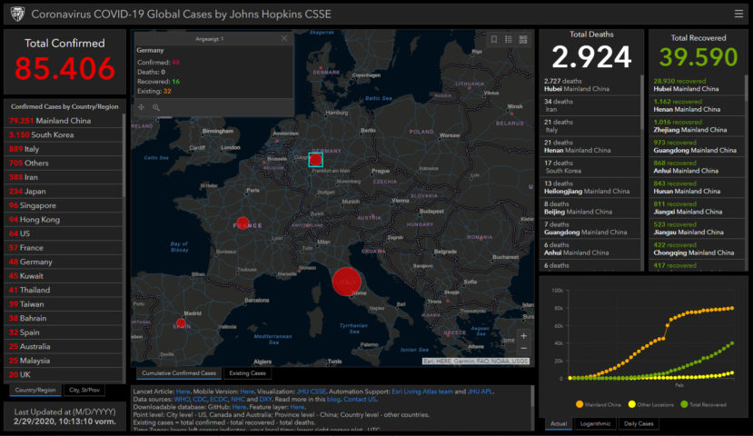The width and height of the screenshot is (753, 436).
Task: Click the large red Italy case circle
Action: pos(346,282)
